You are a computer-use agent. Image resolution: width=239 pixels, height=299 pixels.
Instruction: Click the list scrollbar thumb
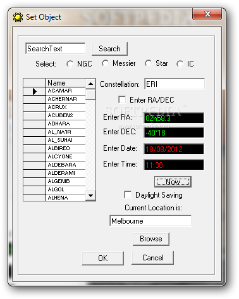(90, 94)
